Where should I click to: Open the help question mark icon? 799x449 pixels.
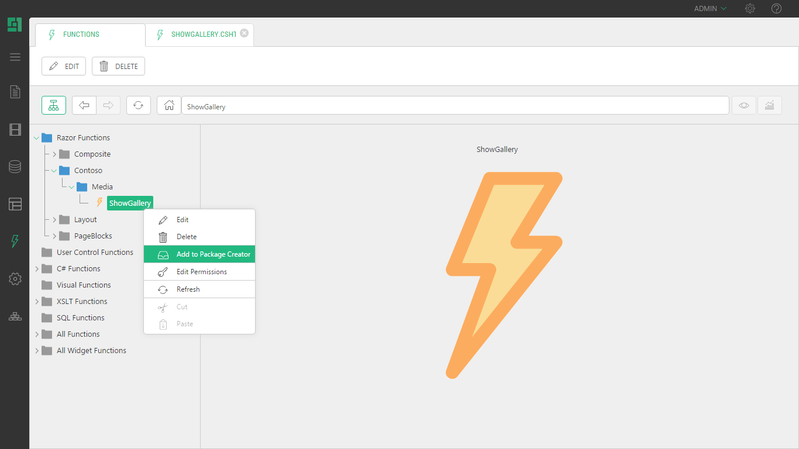[x=776, y=9]
